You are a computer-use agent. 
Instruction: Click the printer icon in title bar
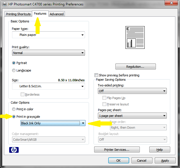[x=5, y=4]
